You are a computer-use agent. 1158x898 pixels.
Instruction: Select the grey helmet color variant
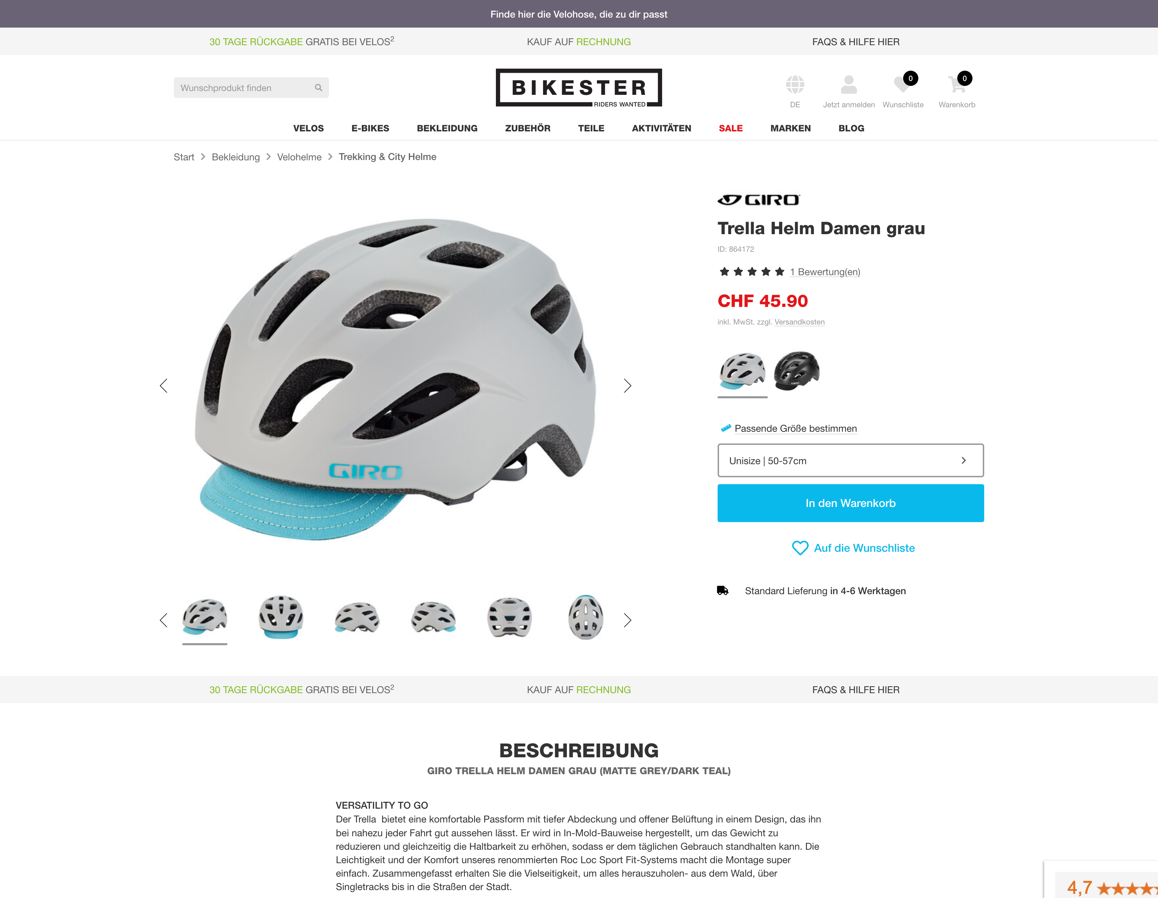(742, 371)
